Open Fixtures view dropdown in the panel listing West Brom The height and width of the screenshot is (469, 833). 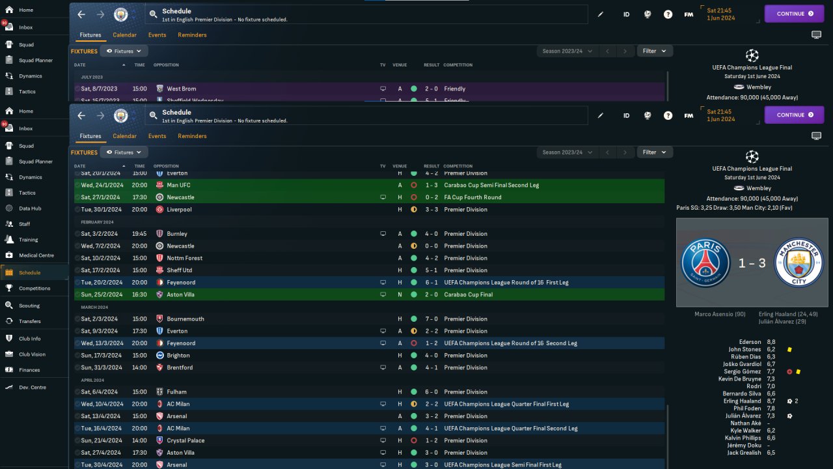pyautogui.click(x=124, y=51)
